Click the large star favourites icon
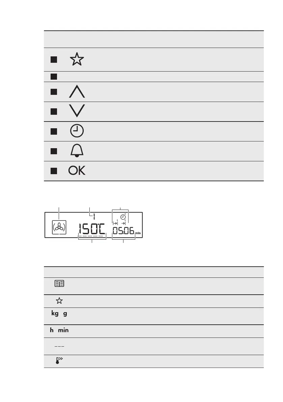 [77, 59]
